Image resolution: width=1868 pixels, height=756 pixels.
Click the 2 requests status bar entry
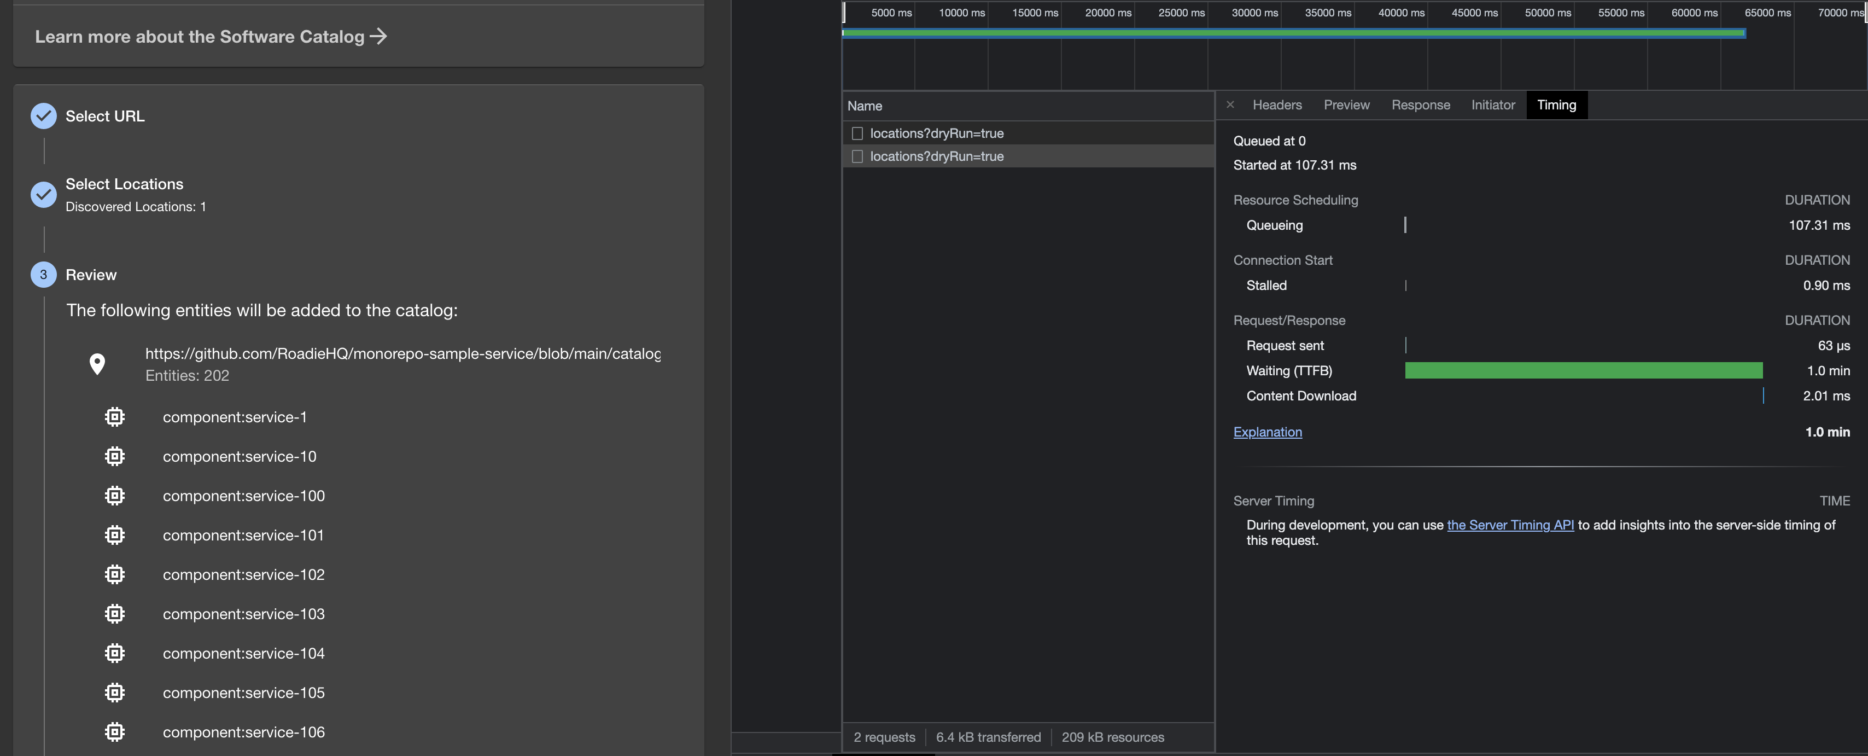(x=884, y=738)
